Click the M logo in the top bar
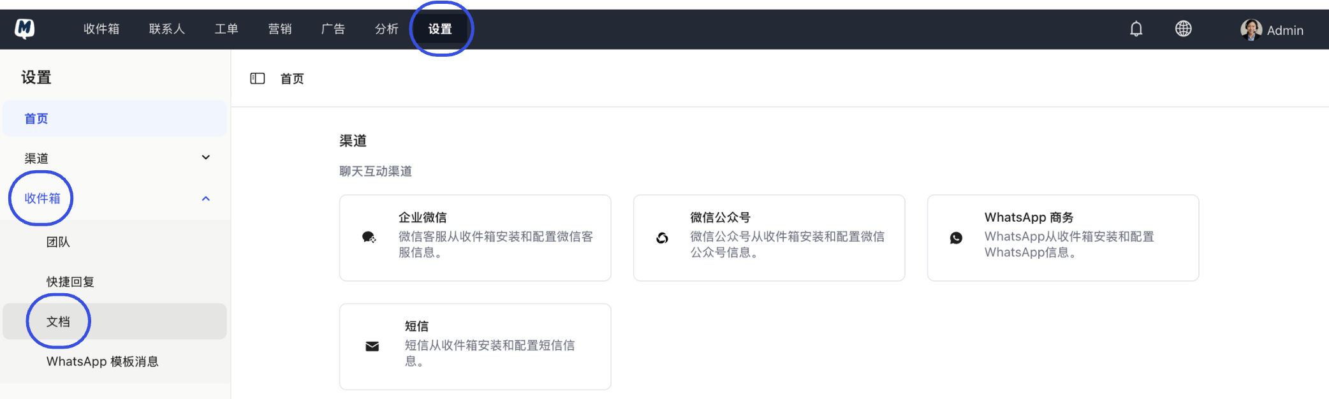This screenshot has height=399, width=1329. tap(24, 29)
